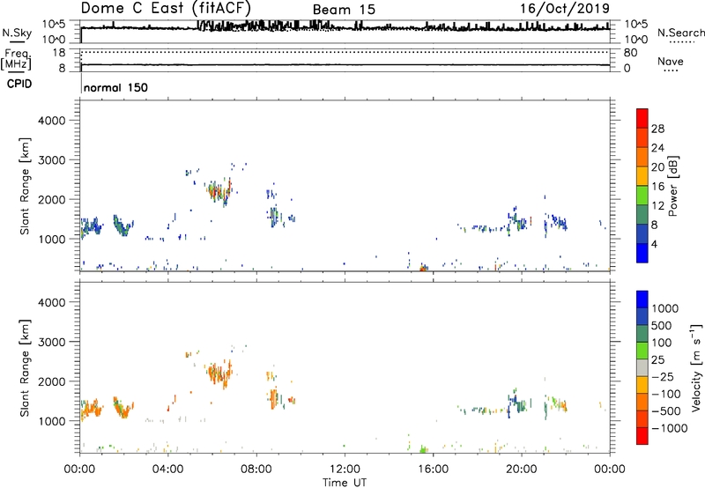The width and height of the screenshot is (705, 488).
Task: Select the "N.Sky" legend label
Action: (x=17, y=33)
